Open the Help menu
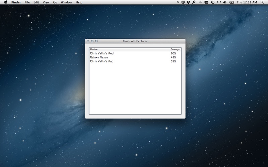 (x=79, y=2)
